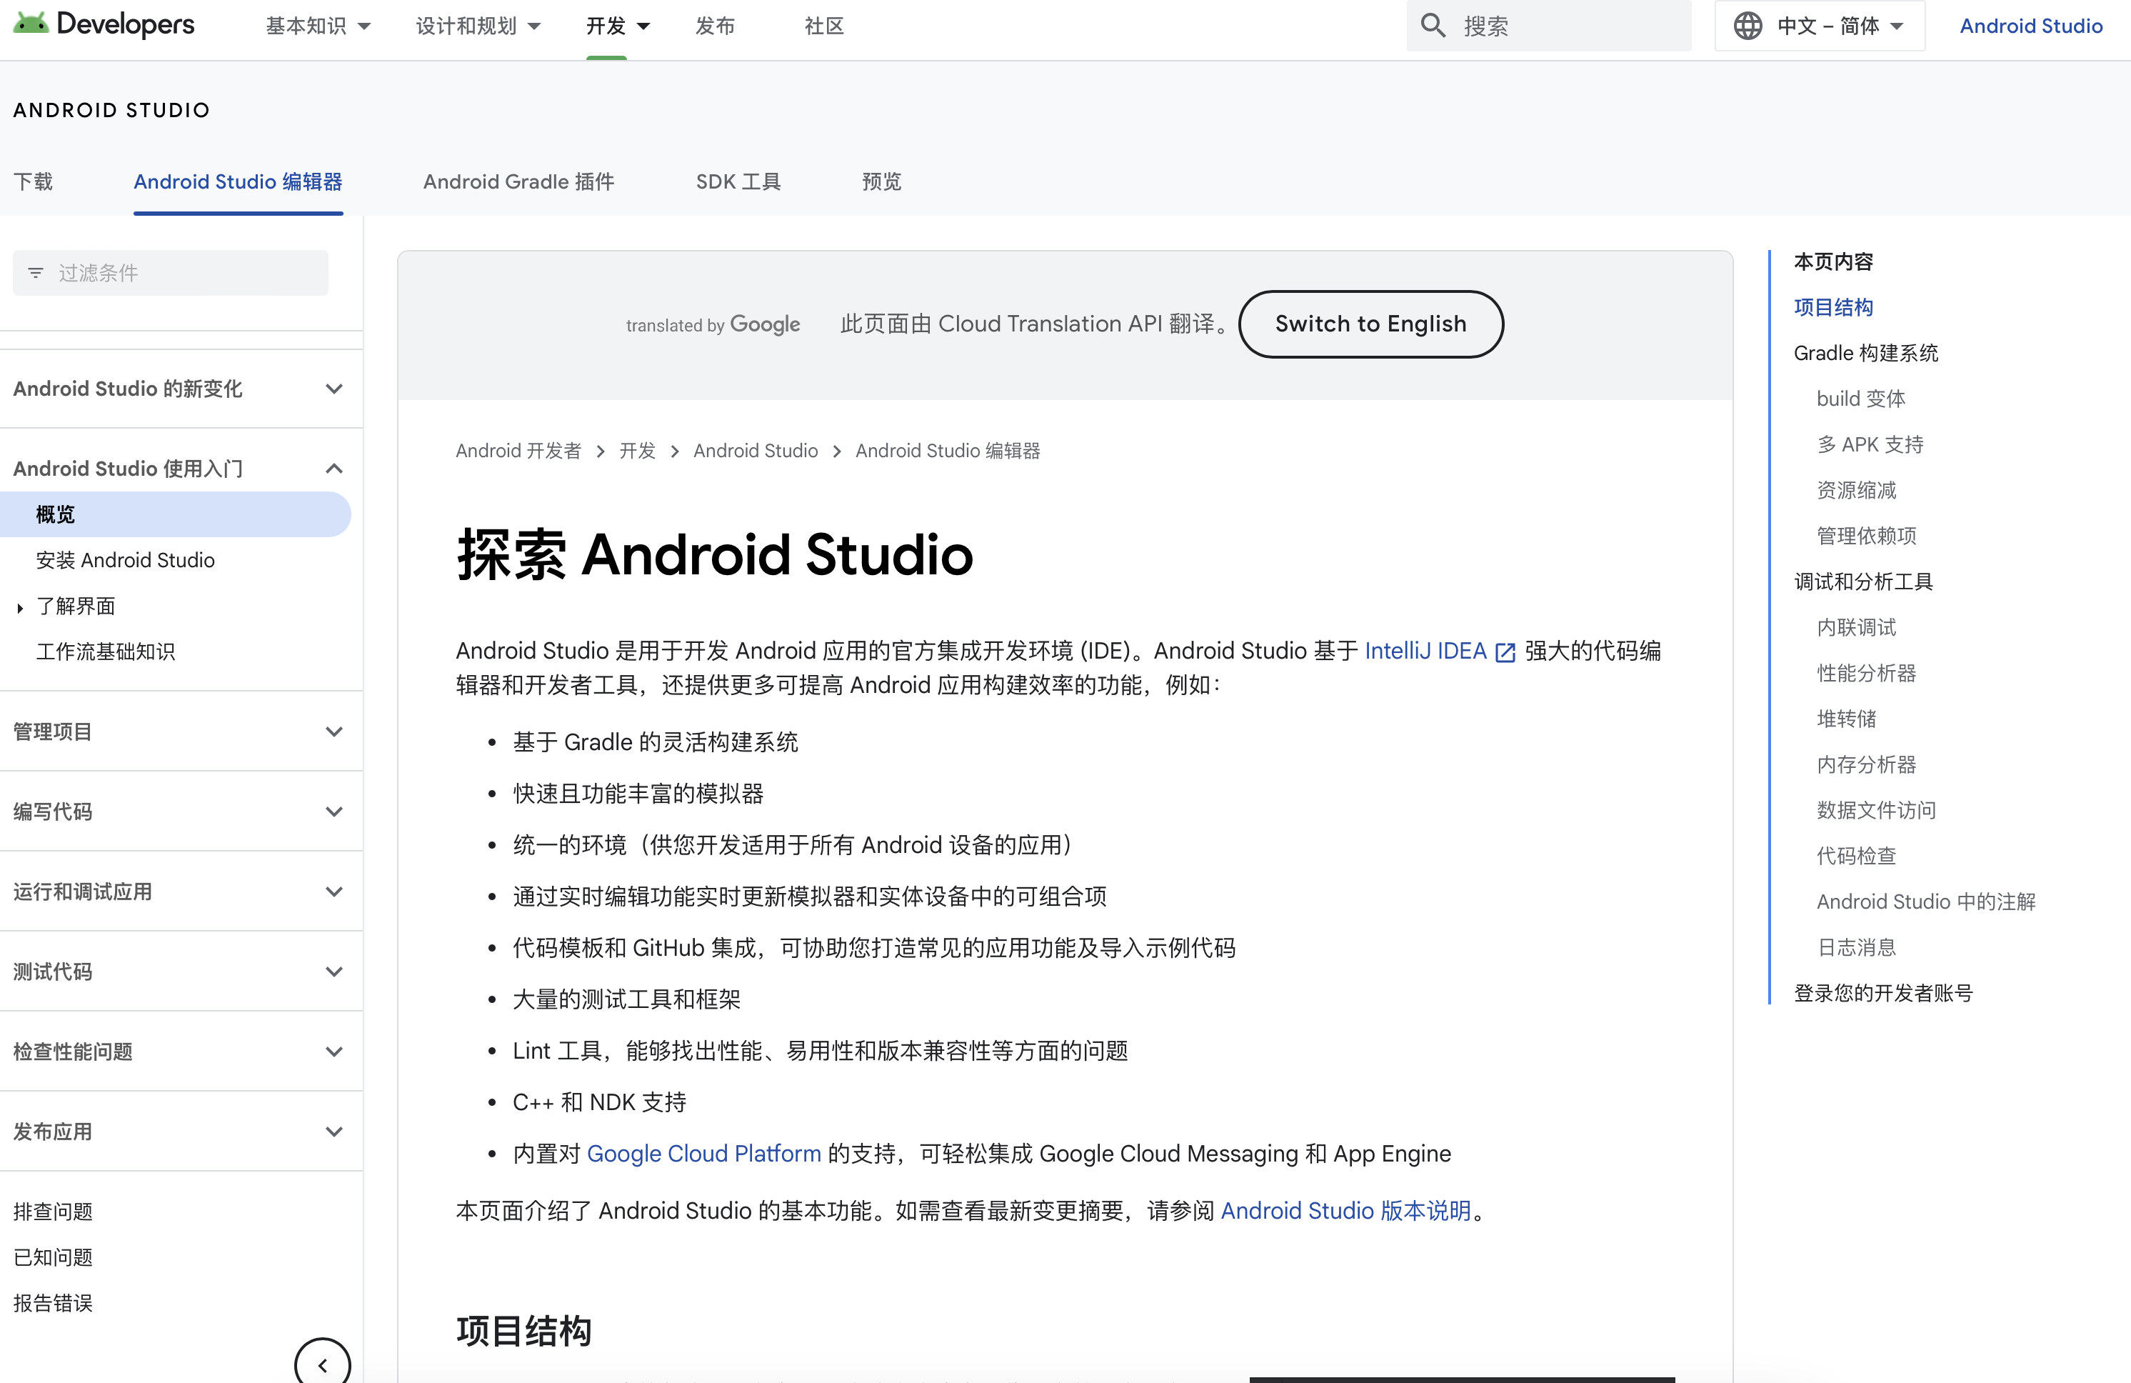Expand the 了解界面 tree arrow
Screen dimensions: 2131x1383
(x=20, y=607)
